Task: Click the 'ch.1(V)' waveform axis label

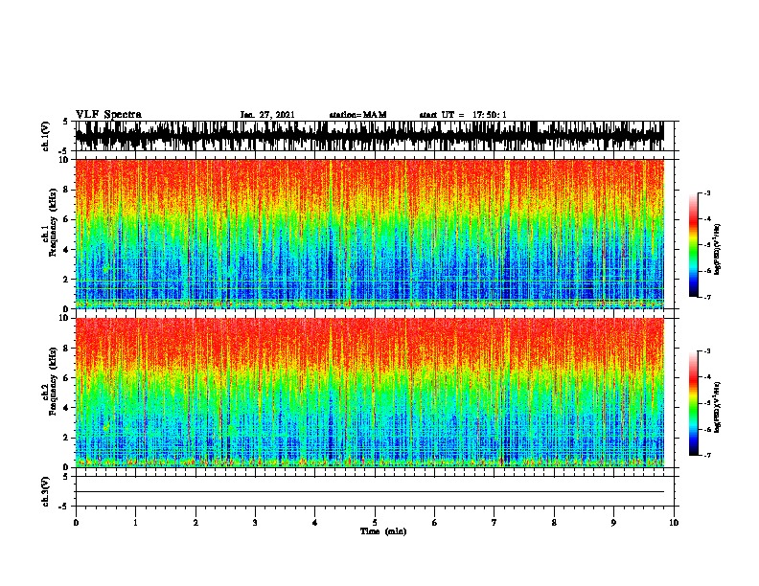Action: 46,136
